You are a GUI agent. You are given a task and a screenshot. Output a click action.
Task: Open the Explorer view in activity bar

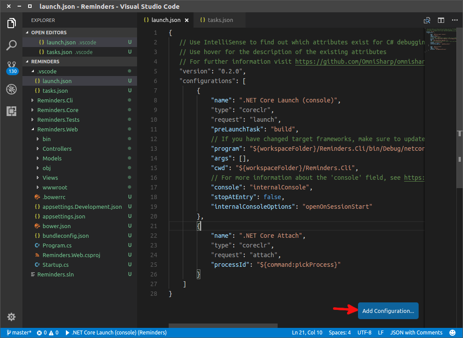(11, 23)
